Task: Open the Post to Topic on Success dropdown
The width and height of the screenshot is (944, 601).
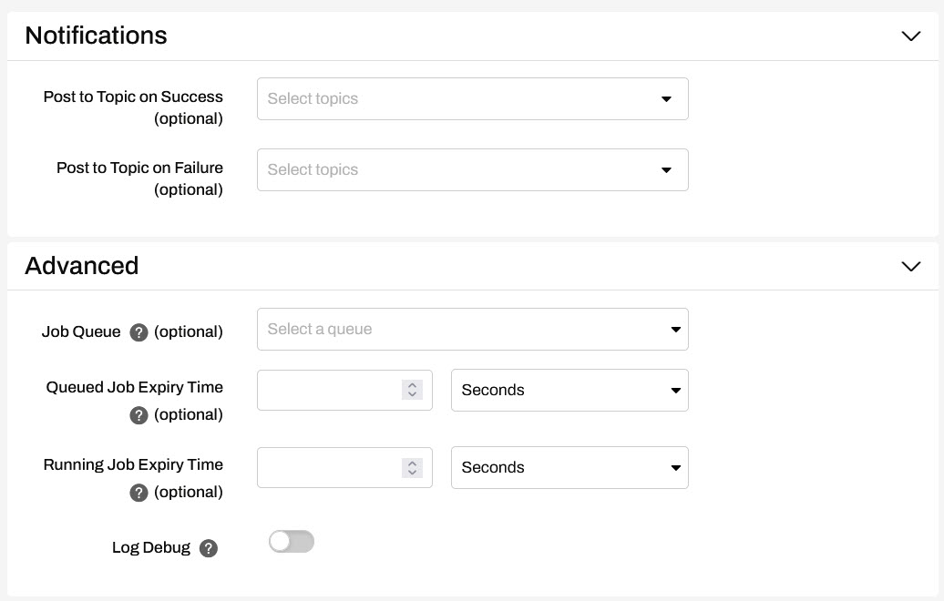Action: click(x=472, y=98)
